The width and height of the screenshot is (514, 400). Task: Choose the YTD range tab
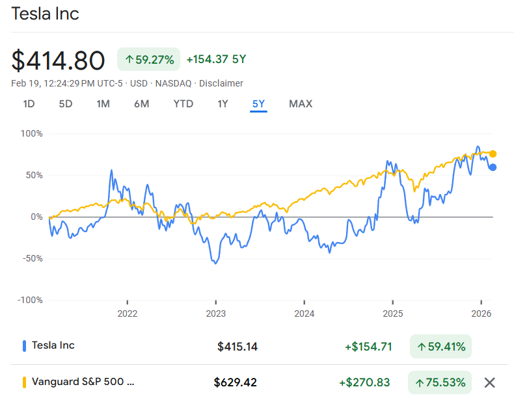[183, 104]
